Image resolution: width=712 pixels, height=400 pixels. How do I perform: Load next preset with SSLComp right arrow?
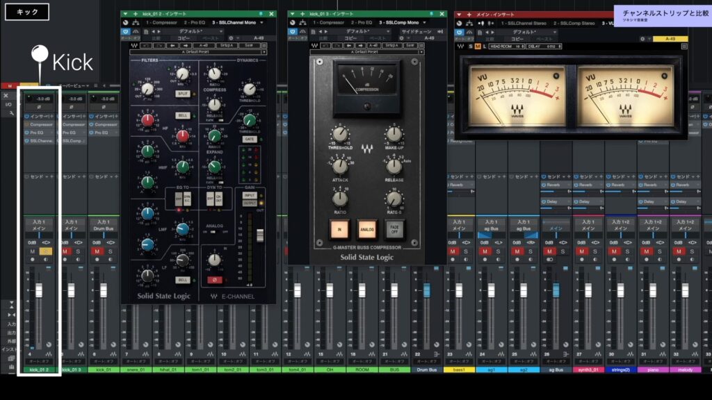pos(361,46)
